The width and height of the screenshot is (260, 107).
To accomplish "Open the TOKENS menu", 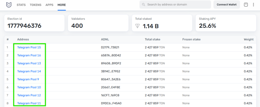I will [x=36, y=5].
